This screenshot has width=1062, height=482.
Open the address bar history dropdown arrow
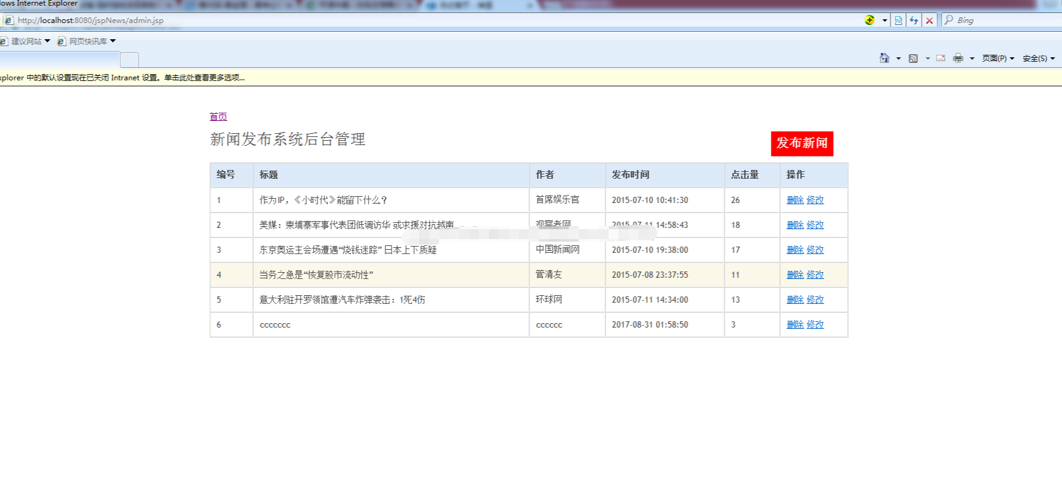click(x=884, y=21)
